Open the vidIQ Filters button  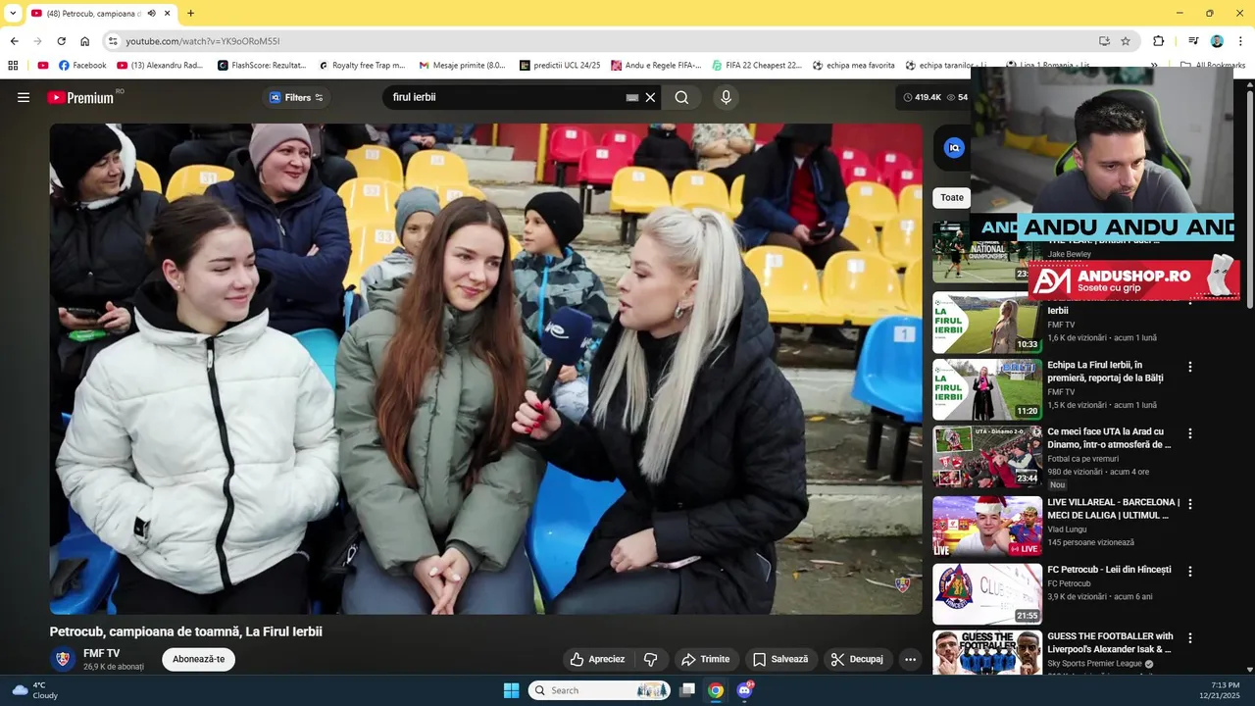coord(296,97)
